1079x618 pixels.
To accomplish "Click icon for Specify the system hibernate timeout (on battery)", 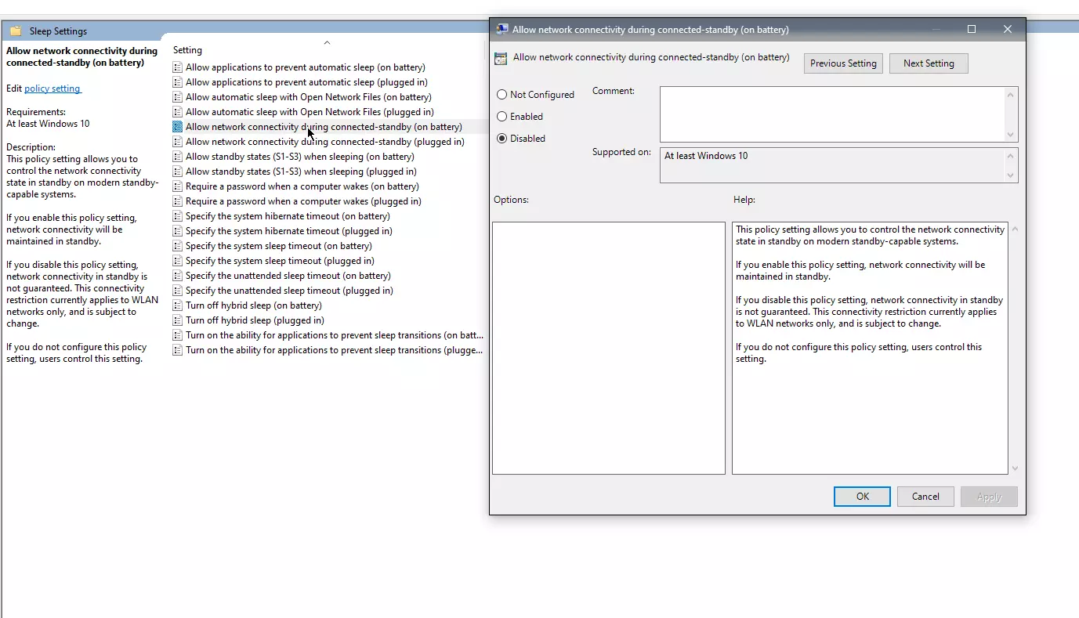I will click(178, 216).
